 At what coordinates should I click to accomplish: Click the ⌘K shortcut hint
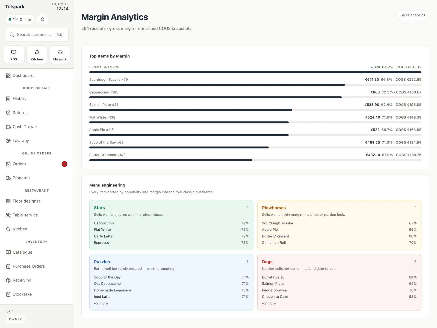pyautogui.click(x=59, y=35)
